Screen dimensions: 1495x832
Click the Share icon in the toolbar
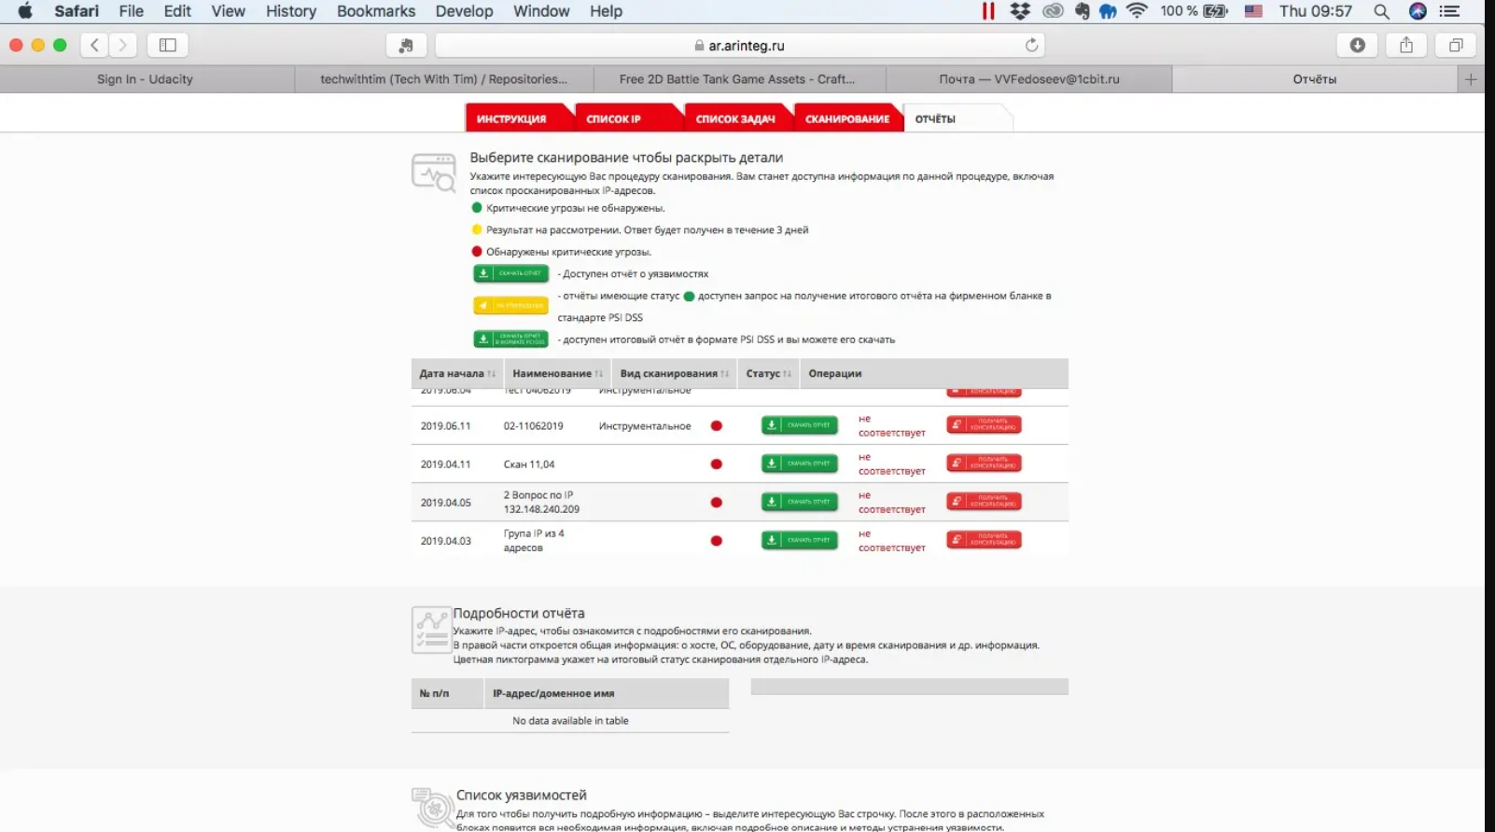tap(1405, 45)
